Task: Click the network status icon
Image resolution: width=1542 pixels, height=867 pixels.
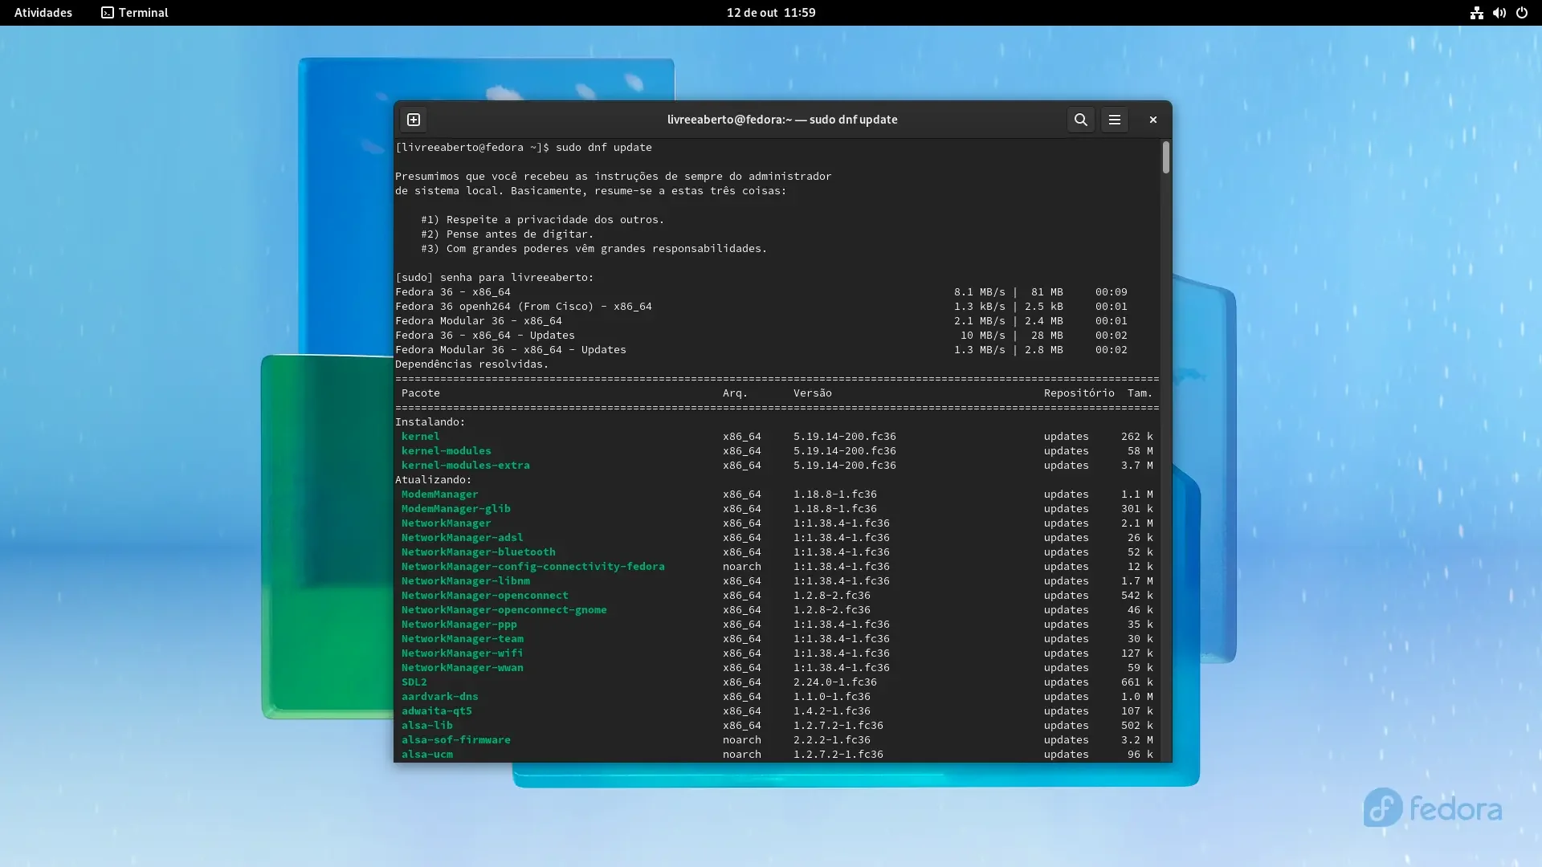Action: pos(1477,13)
